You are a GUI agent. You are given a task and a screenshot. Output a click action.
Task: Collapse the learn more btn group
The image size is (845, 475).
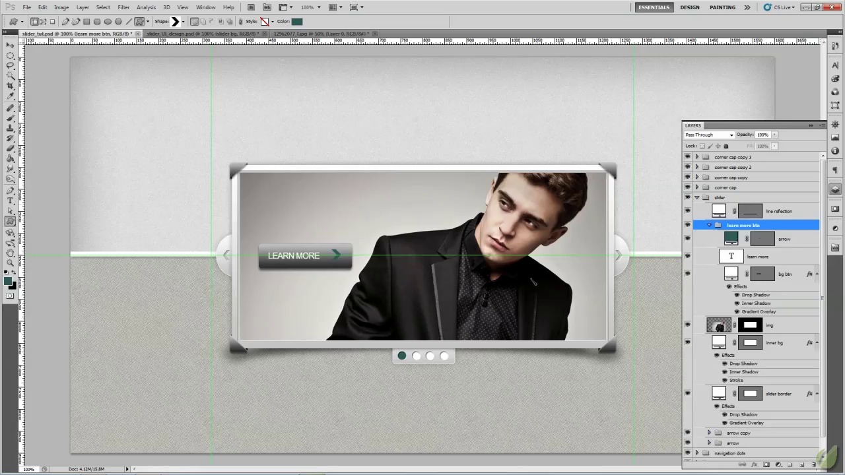(x=709, y=225)
